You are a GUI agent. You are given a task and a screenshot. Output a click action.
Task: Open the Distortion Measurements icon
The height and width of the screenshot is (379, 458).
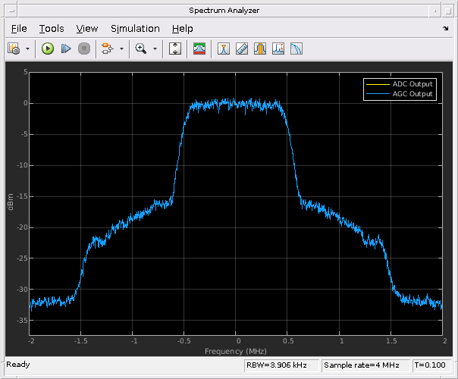pos(278,49)
